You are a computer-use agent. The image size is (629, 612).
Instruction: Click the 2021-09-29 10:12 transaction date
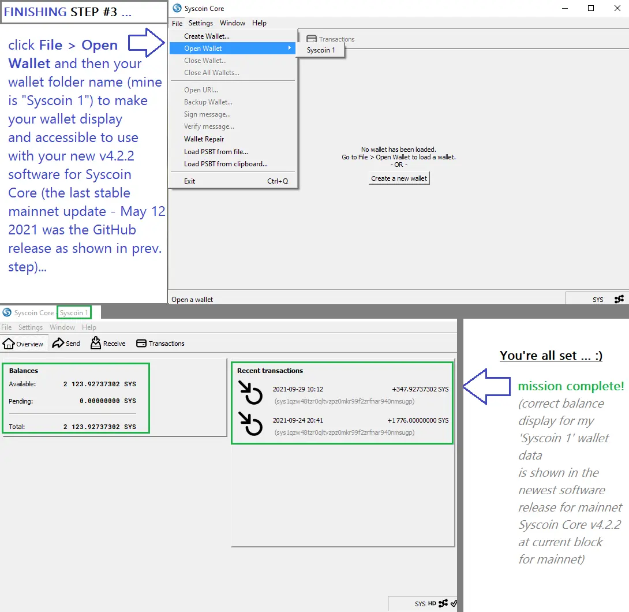coord(298,389)
